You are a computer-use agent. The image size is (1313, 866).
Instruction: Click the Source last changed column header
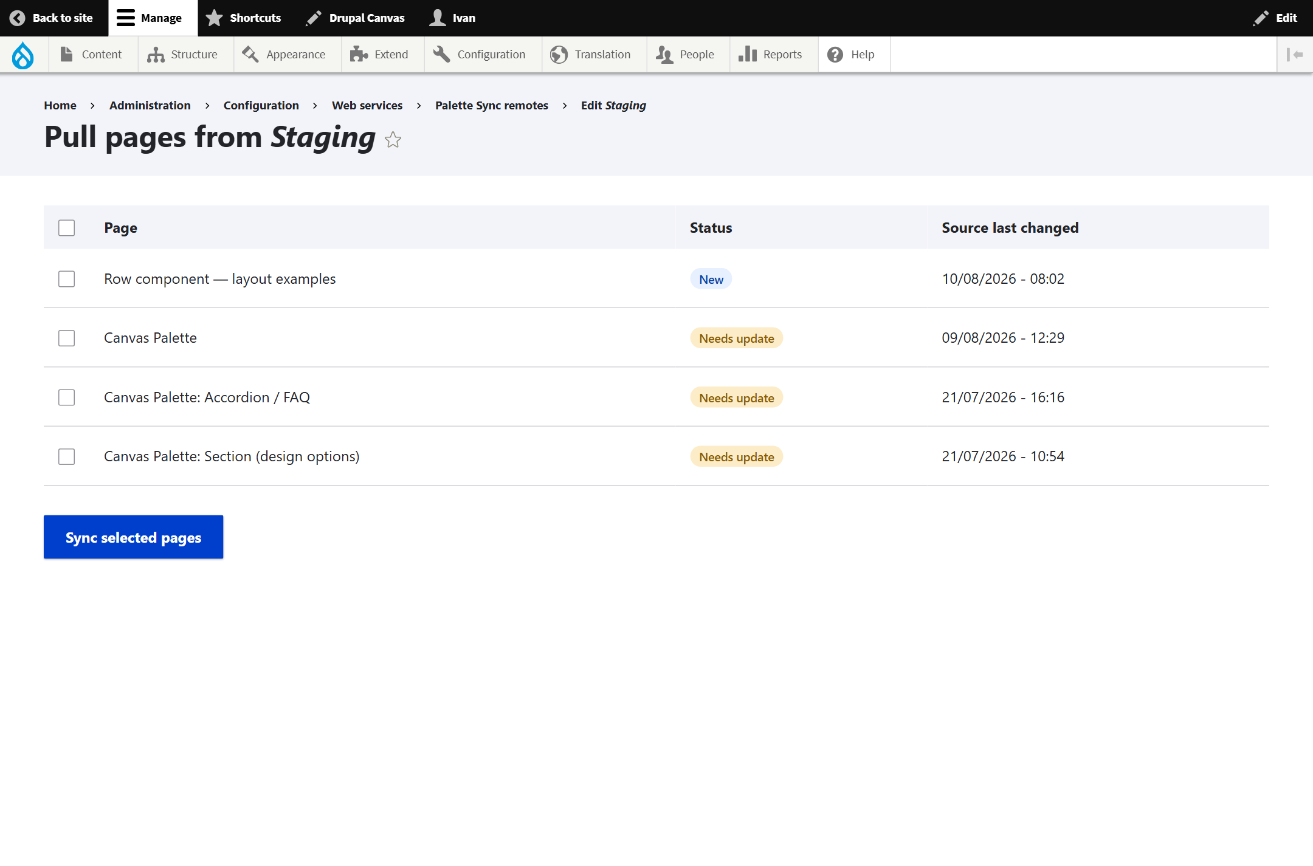1010,228
